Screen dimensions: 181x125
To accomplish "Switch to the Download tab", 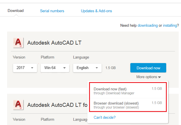I will pyautogui.click(x=16, y=11).
